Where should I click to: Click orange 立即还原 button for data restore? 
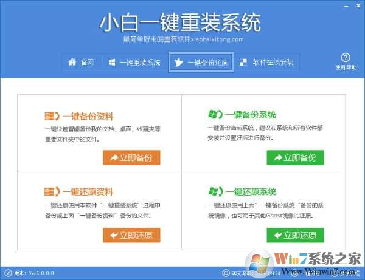click(x=131, y=235)
